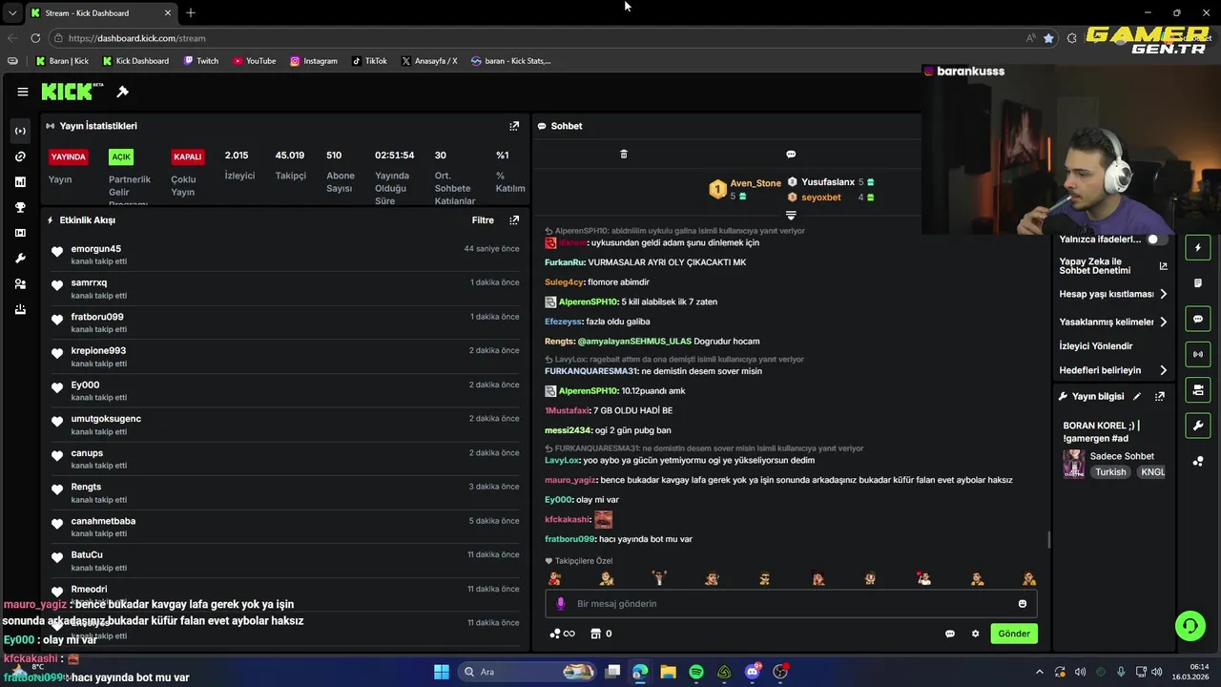Toggle the camera widget icon in the right sidebar

tap(1198, 389)
